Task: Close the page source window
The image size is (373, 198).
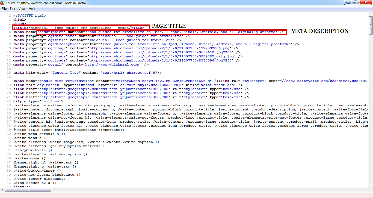Action: tap(365, 2)
